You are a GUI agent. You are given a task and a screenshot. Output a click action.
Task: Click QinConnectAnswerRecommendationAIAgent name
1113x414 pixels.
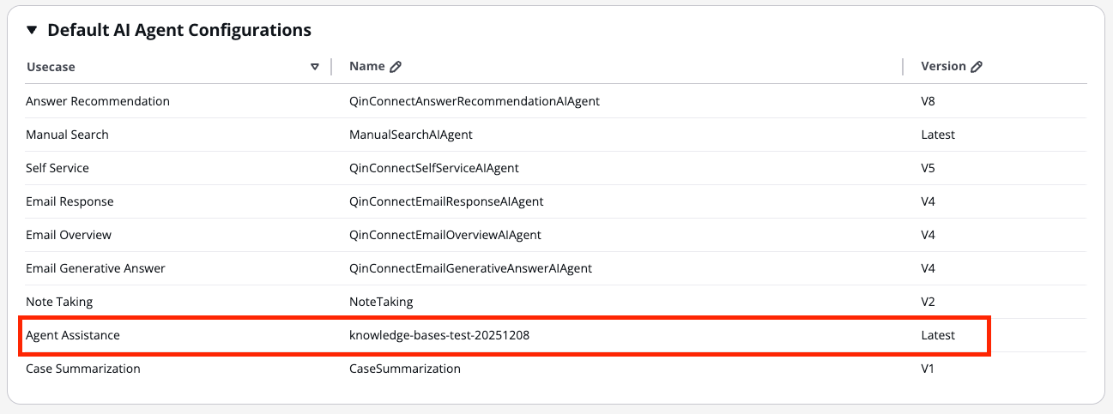click(x=474, y=101)
